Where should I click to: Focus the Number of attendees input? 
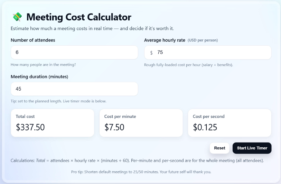[x=74, y=52]
